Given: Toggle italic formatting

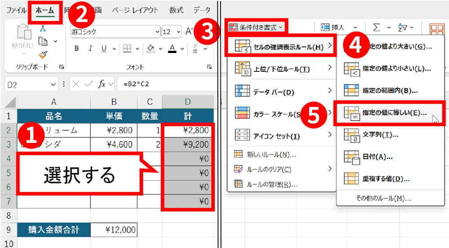Looking at the screenshot, I should tap(90, 49).
